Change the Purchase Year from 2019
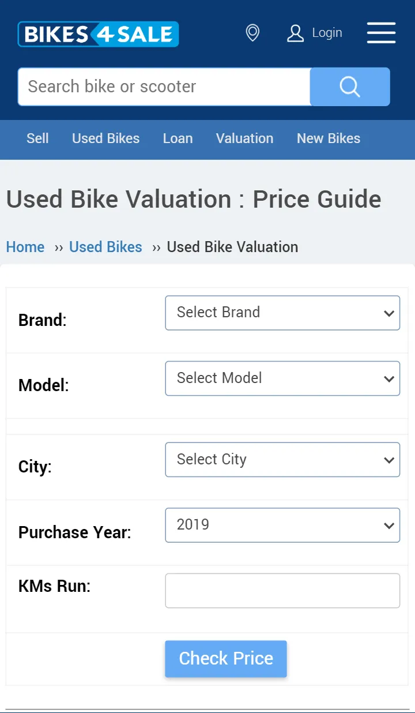The width and height of the screenshot is (415, 713). [282, 525]
